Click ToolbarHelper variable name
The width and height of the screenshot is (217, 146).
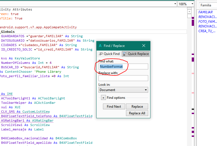(14, 103)
